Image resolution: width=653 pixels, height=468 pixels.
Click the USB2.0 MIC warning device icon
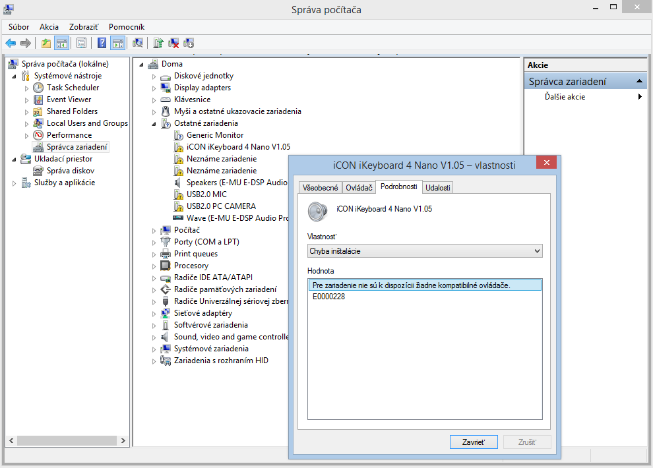(178, 194)
